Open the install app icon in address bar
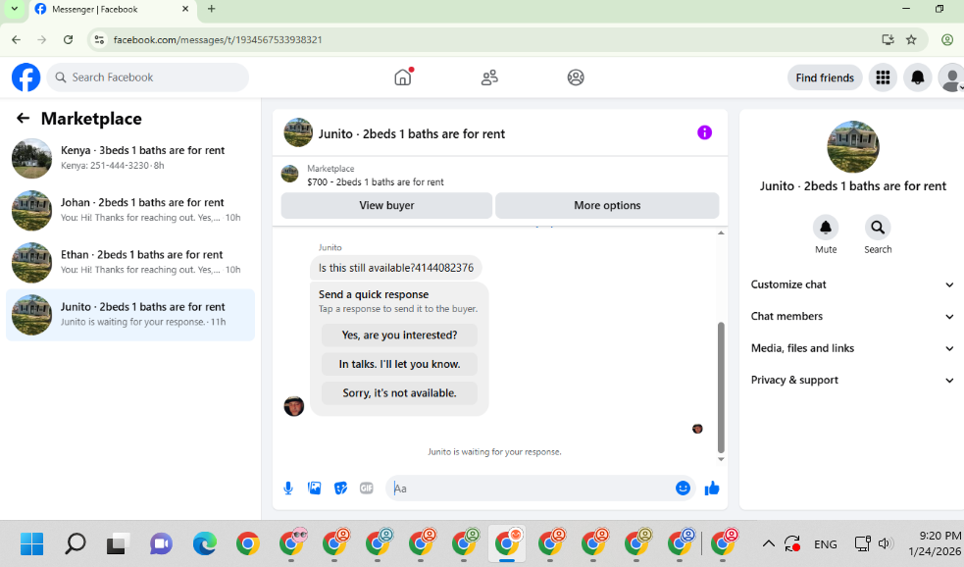 (x=888, y=40)
